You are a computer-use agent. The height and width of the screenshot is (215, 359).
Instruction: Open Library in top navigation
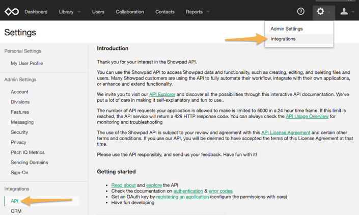[66, 12]
